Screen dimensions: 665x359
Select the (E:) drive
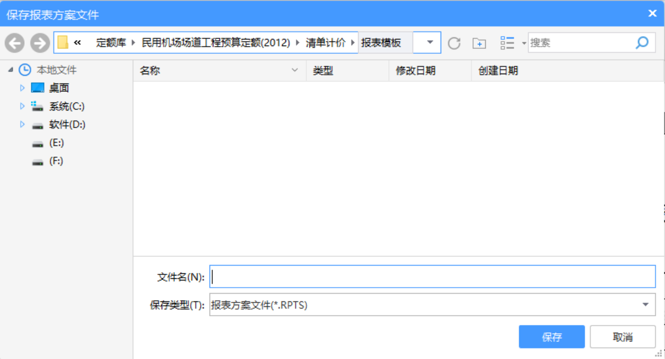pyautogui.click(x=56, y=143)
